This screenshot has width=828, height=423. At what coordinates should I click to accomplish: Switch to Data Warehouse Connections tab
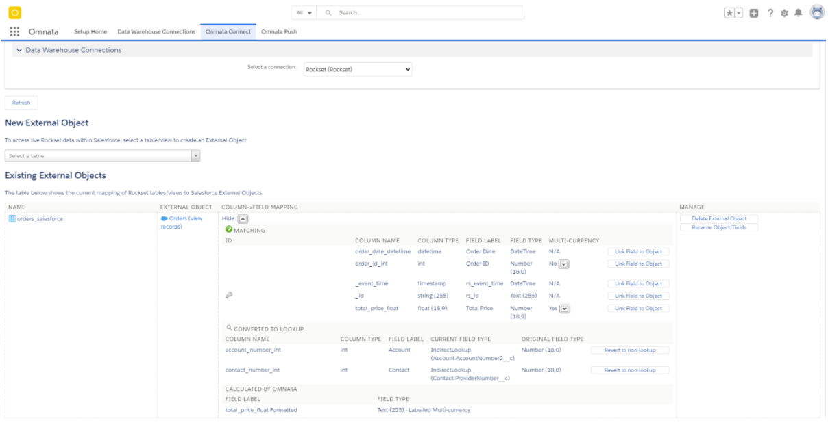(156, 31)
